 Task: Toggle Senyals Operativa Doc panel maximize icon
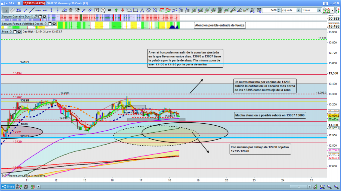pyautogui.click(x=40, y=16)
